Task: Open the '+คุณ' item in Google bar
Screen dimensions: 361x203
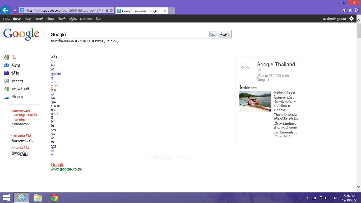Action: point(6,19)
